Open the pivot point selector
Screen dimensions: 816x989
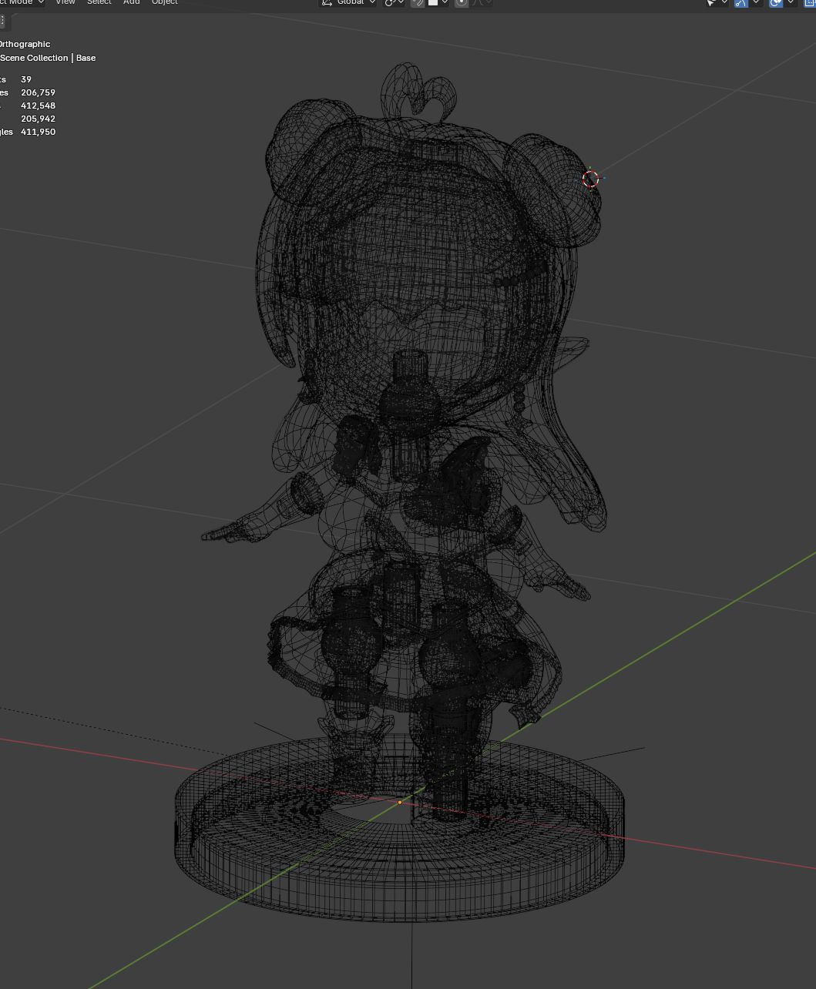coord(395,2)
